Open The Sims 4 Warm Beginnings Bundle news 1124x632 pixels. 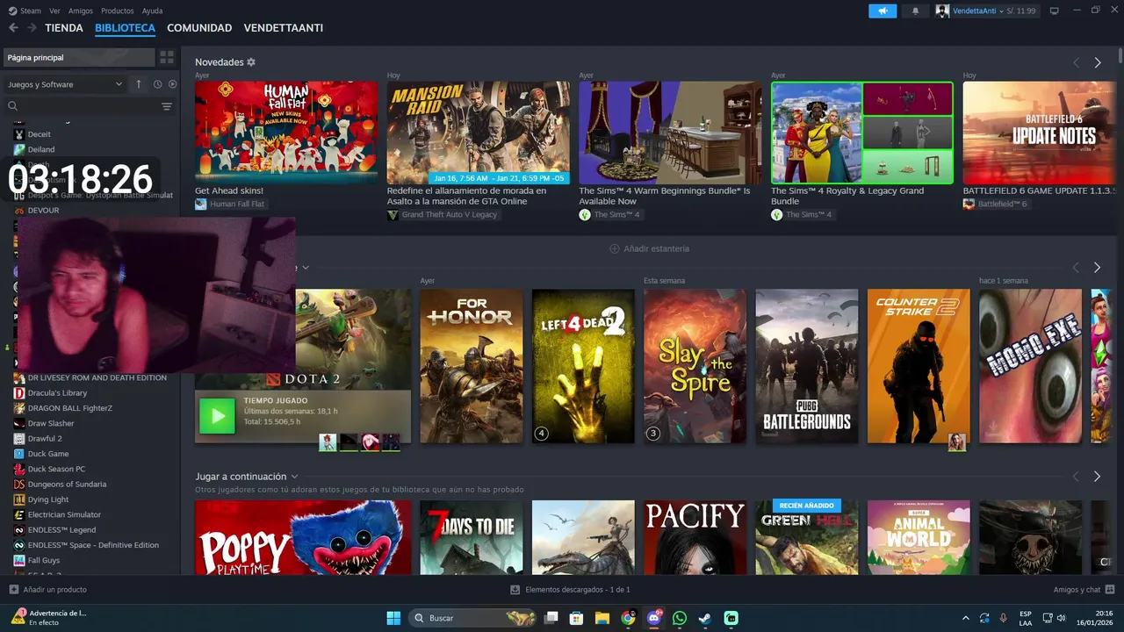(x=670, y=133)
